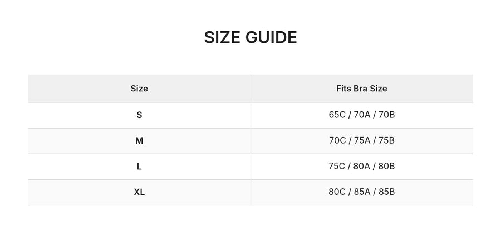
Task: Click the 85B text in XL row
Action: [387, 192]
